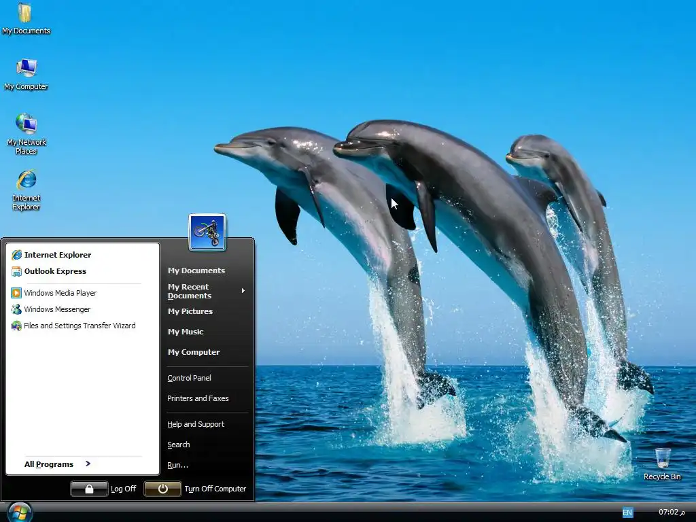Expand All Programs
The width and height of the screenshot is (696, 522).
[49, 464]
